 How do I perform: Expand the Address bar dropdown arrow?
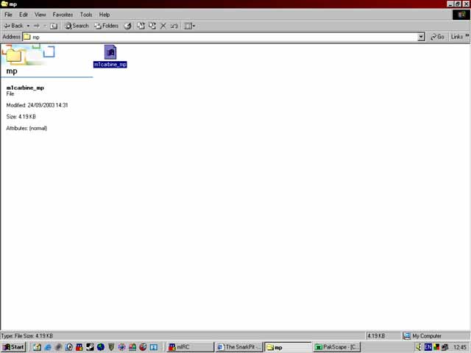click(421, 37)
